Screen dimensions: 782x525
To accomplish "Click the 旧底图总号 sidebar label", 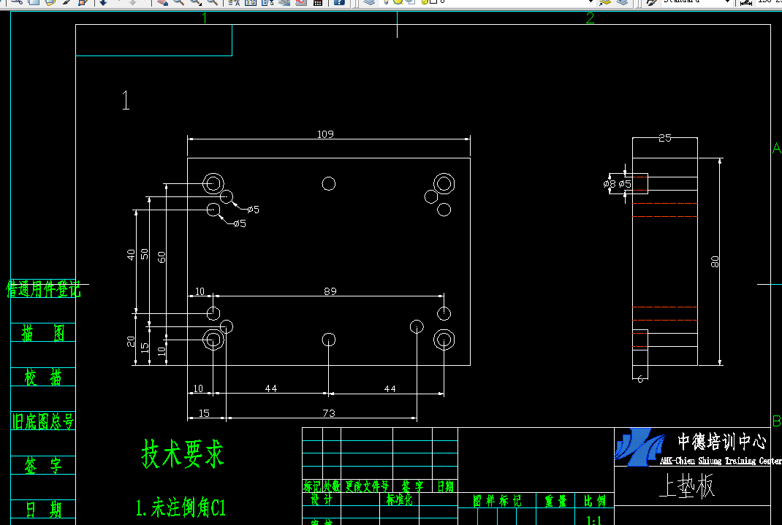I will click(x=43, y=422).
